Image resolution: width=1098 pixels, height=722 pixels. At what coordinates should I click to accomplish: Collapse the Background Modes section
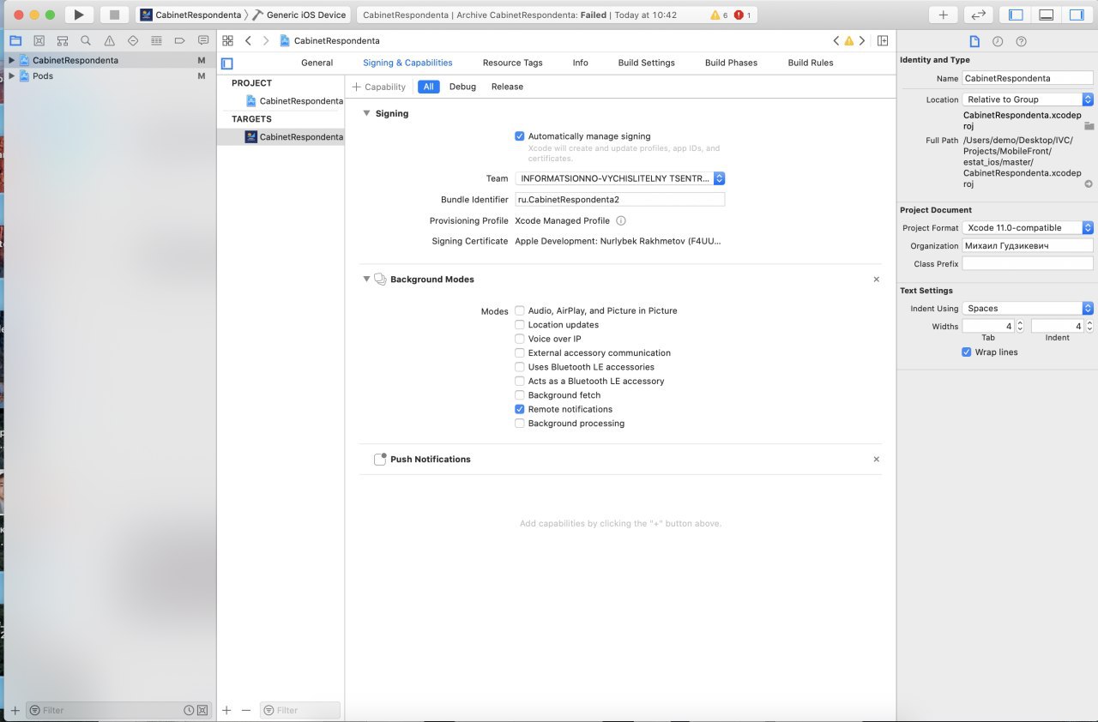pyautogui.click(x=366, y=280)
